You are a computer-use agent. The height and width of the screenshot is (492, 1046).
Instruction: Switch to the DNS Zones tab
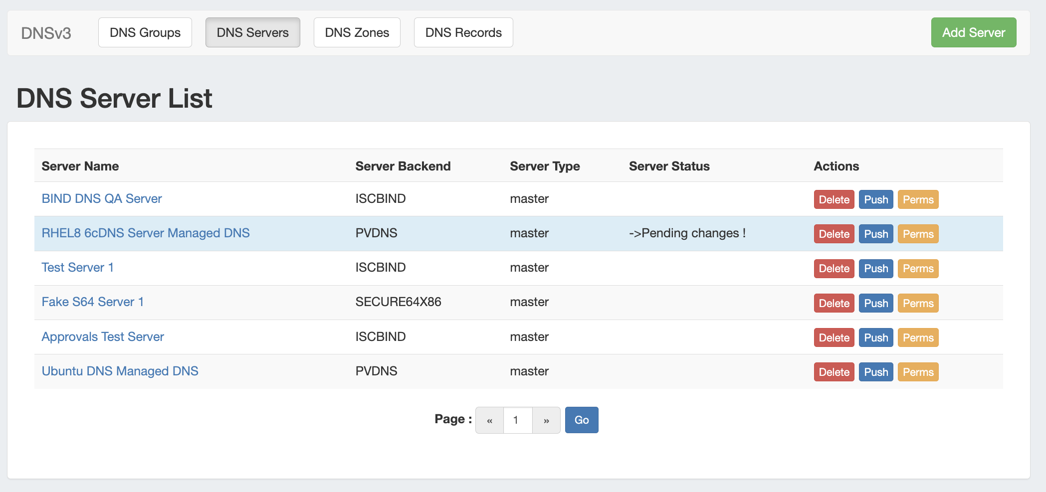(357, 32)
